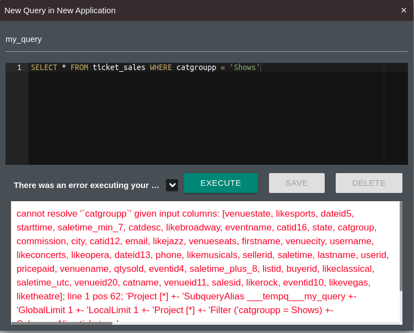Click the my_query name field
The height and width of the screenshot is (333, 414).
207,40
